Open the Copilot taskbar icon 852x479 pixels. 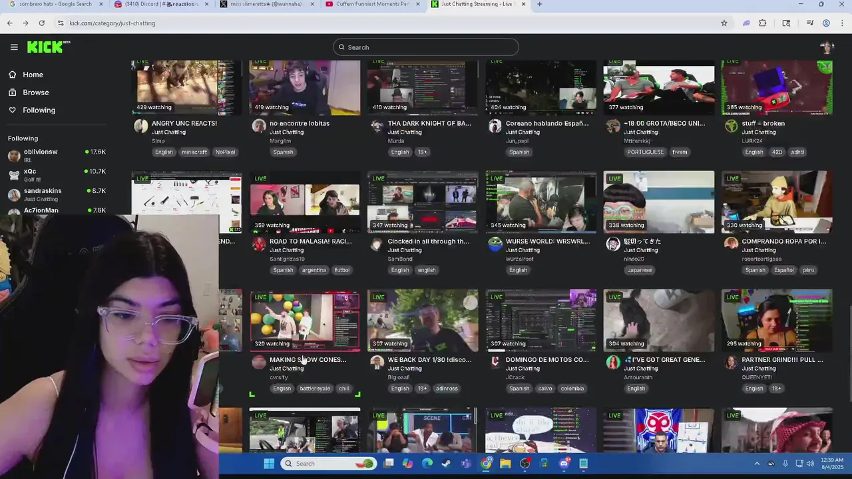click(408, 464)
